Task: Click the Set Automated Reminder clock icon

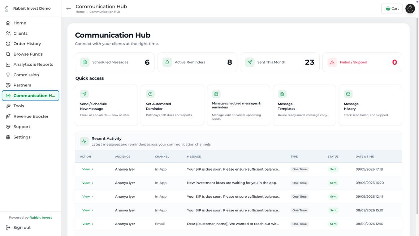Action: [x=150, y=94]
